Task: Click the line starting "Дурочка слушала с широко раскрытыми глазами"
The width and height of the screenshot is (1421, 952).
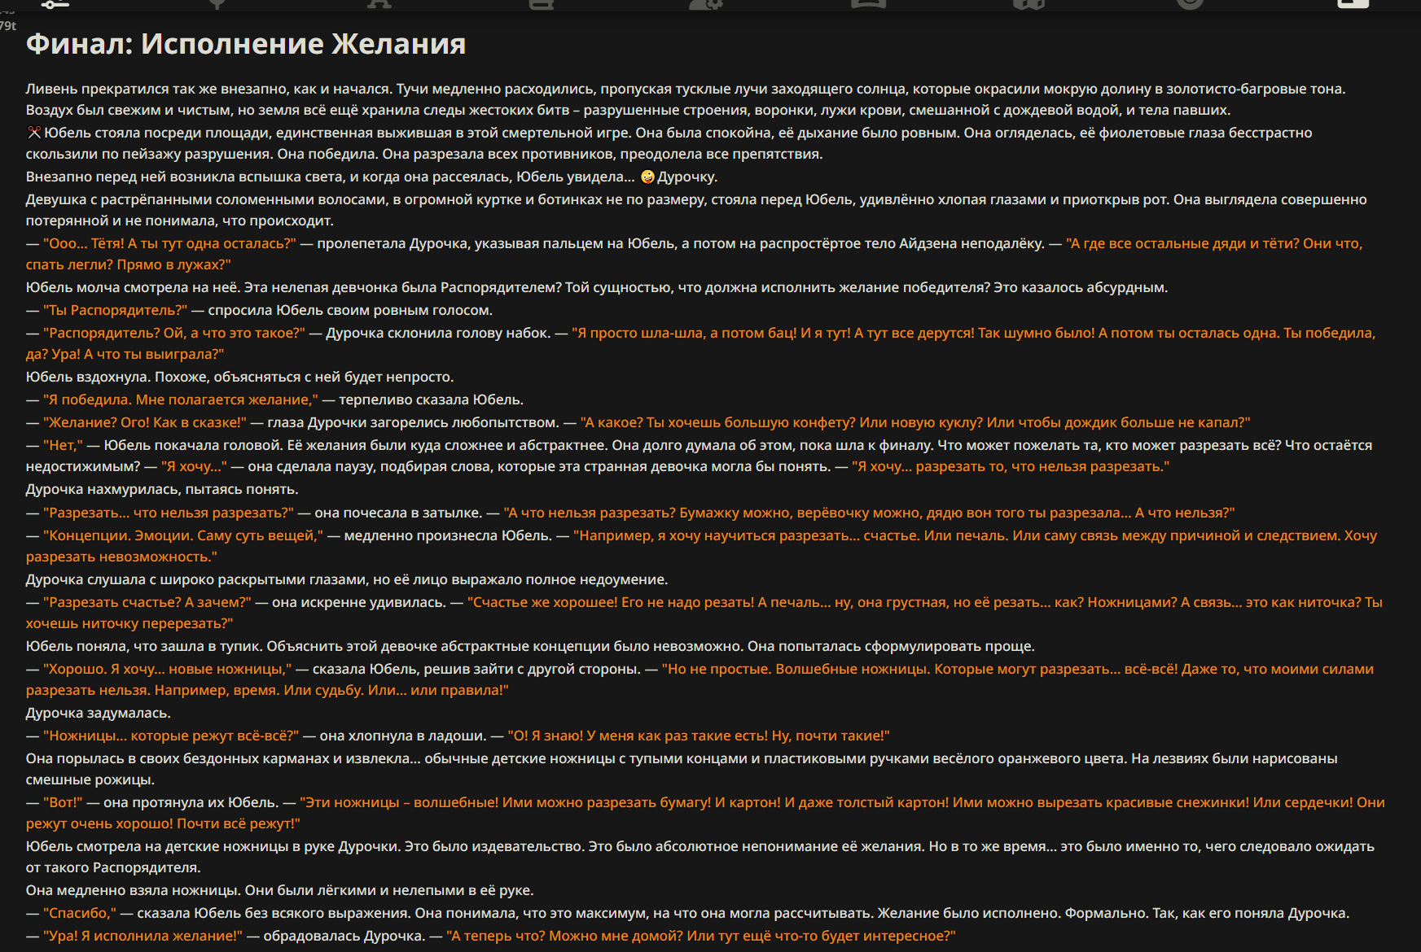Action: (347, 579)
